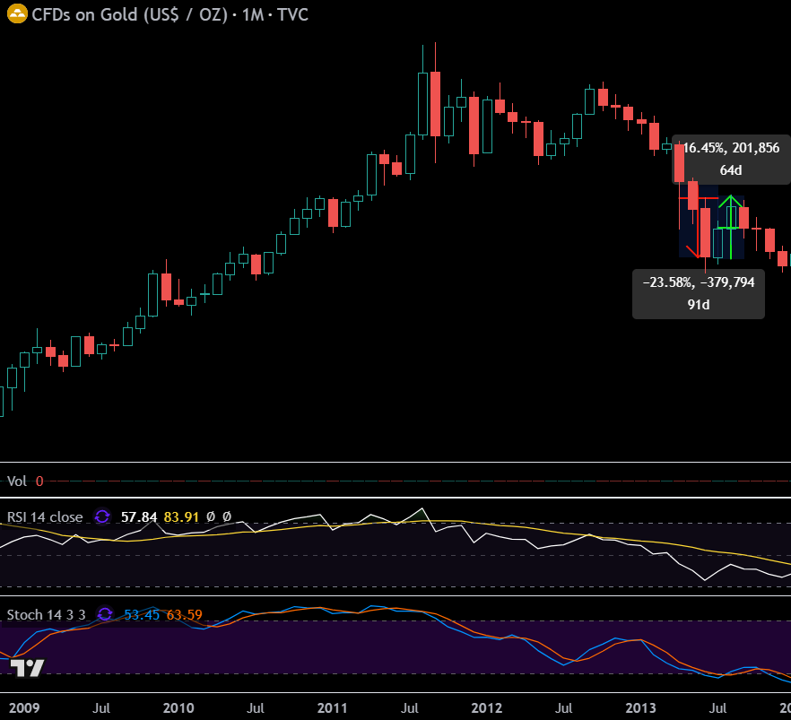The image size is (791, 720).
Task: Click the Vol value 0
Action: point(39,481)
